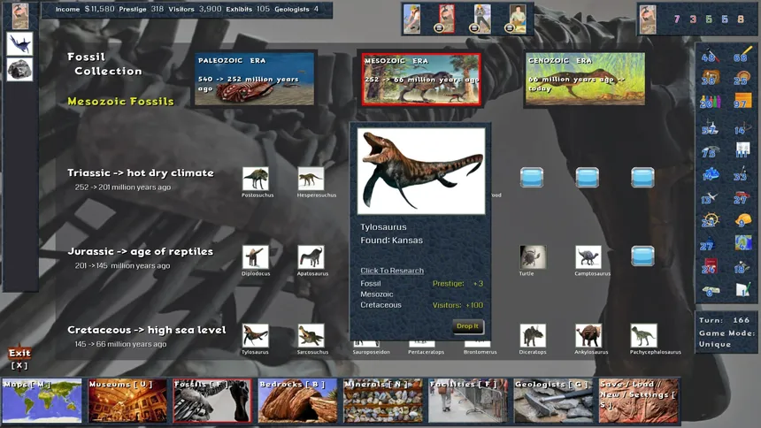Open the Mesozoic Era tab
Viewport: 761px width, 428px height.
pos(421,79)
